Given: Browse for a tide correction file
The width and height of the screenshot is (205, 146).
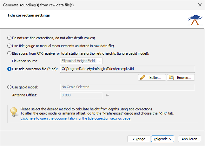Looking at the screenshot, I should (x=181, y=78).
